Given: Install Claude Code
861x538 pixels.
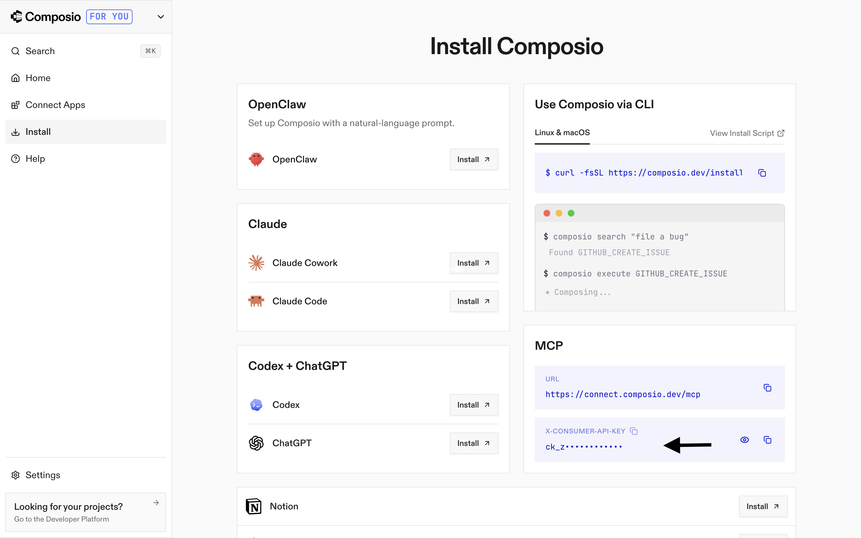Looking at the screenshot, I should (474, 301).
